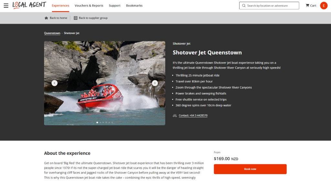Click the contact phone icon
Screen dimensions: 331x181
(x=175, y=115)
